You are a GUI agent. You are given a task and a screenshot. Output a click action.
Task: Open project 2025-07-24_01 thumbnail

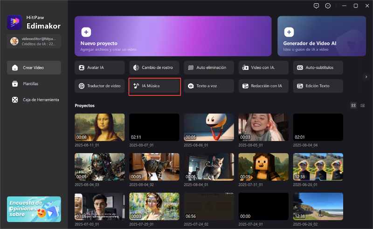pyautogui.click(x=263, y=207)
